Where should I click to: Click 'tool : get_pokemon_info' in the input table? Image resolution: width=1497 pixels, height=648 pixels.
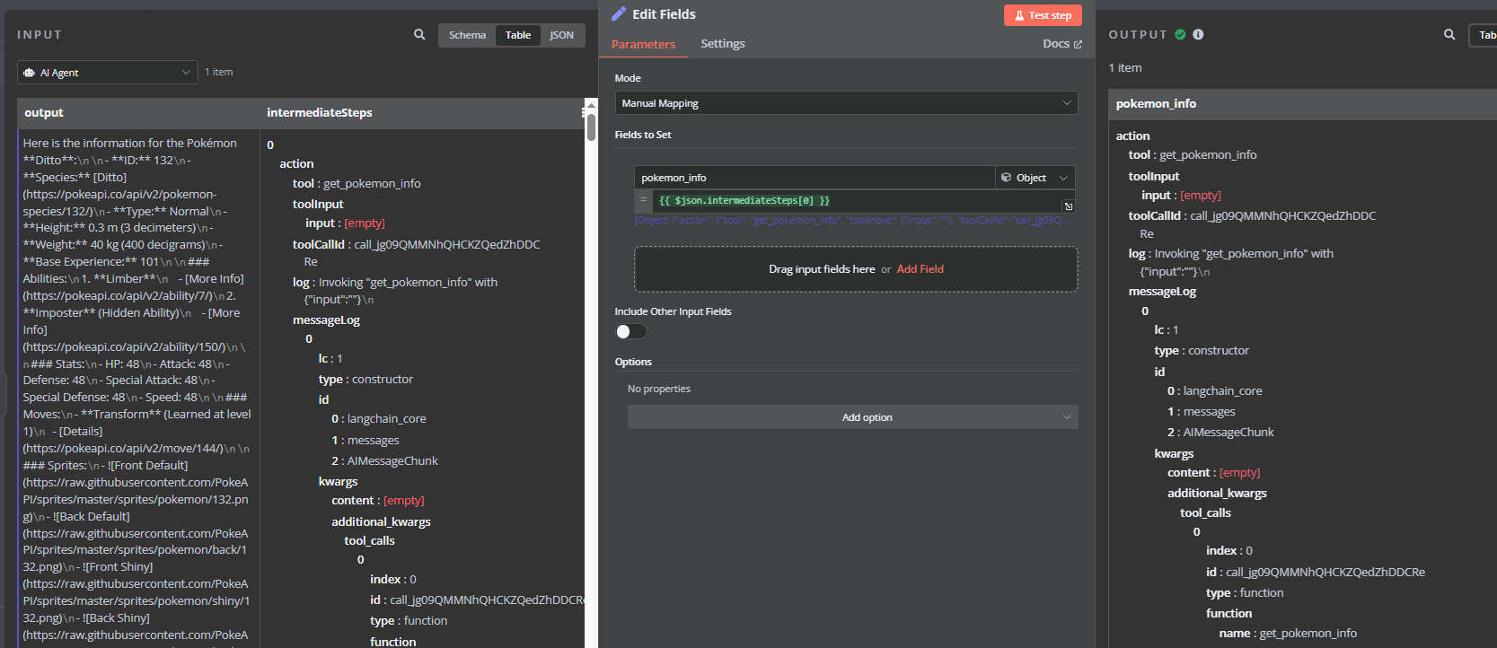357,184
